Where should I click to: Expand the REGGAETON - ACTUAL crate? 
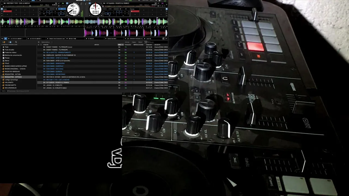pos(2,74)
